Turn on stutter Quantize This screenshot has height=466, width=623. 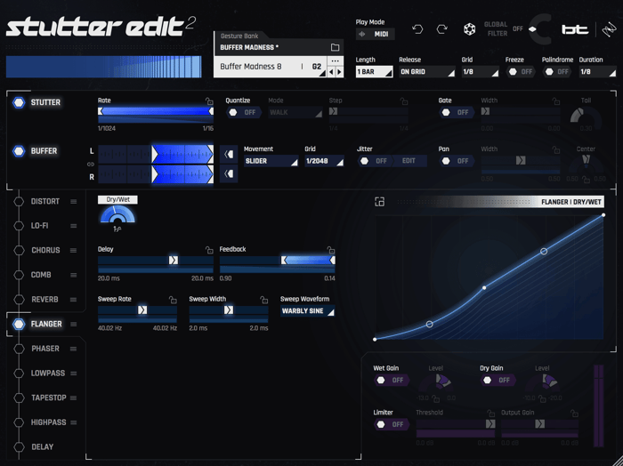click(x=244, y=112)
